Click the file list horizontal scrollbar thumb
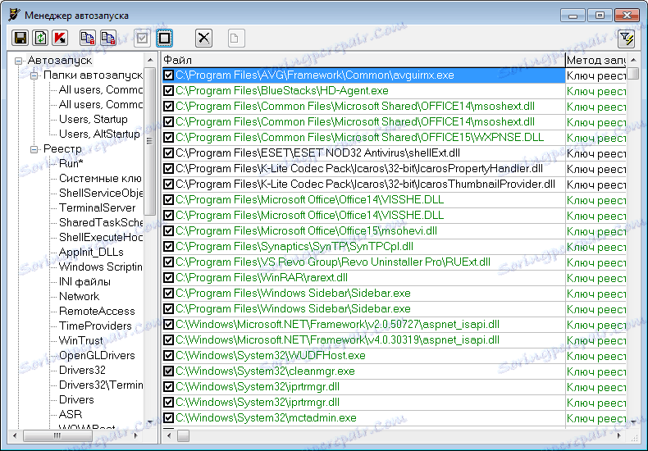The image size is (648, 451). click(x=184, y=435)
